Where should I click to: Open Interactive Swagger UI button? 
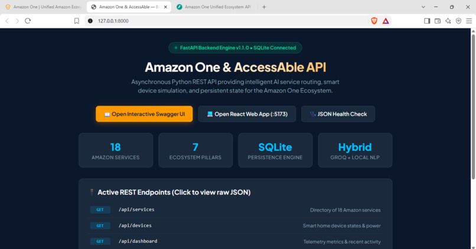coord(144,114)
